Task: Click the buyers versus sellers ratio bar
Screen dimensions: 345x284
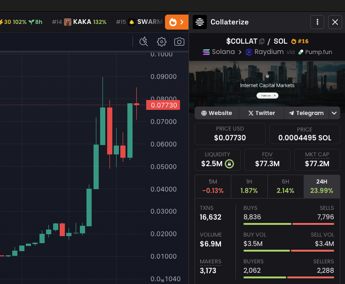Action: pos(289,277)
